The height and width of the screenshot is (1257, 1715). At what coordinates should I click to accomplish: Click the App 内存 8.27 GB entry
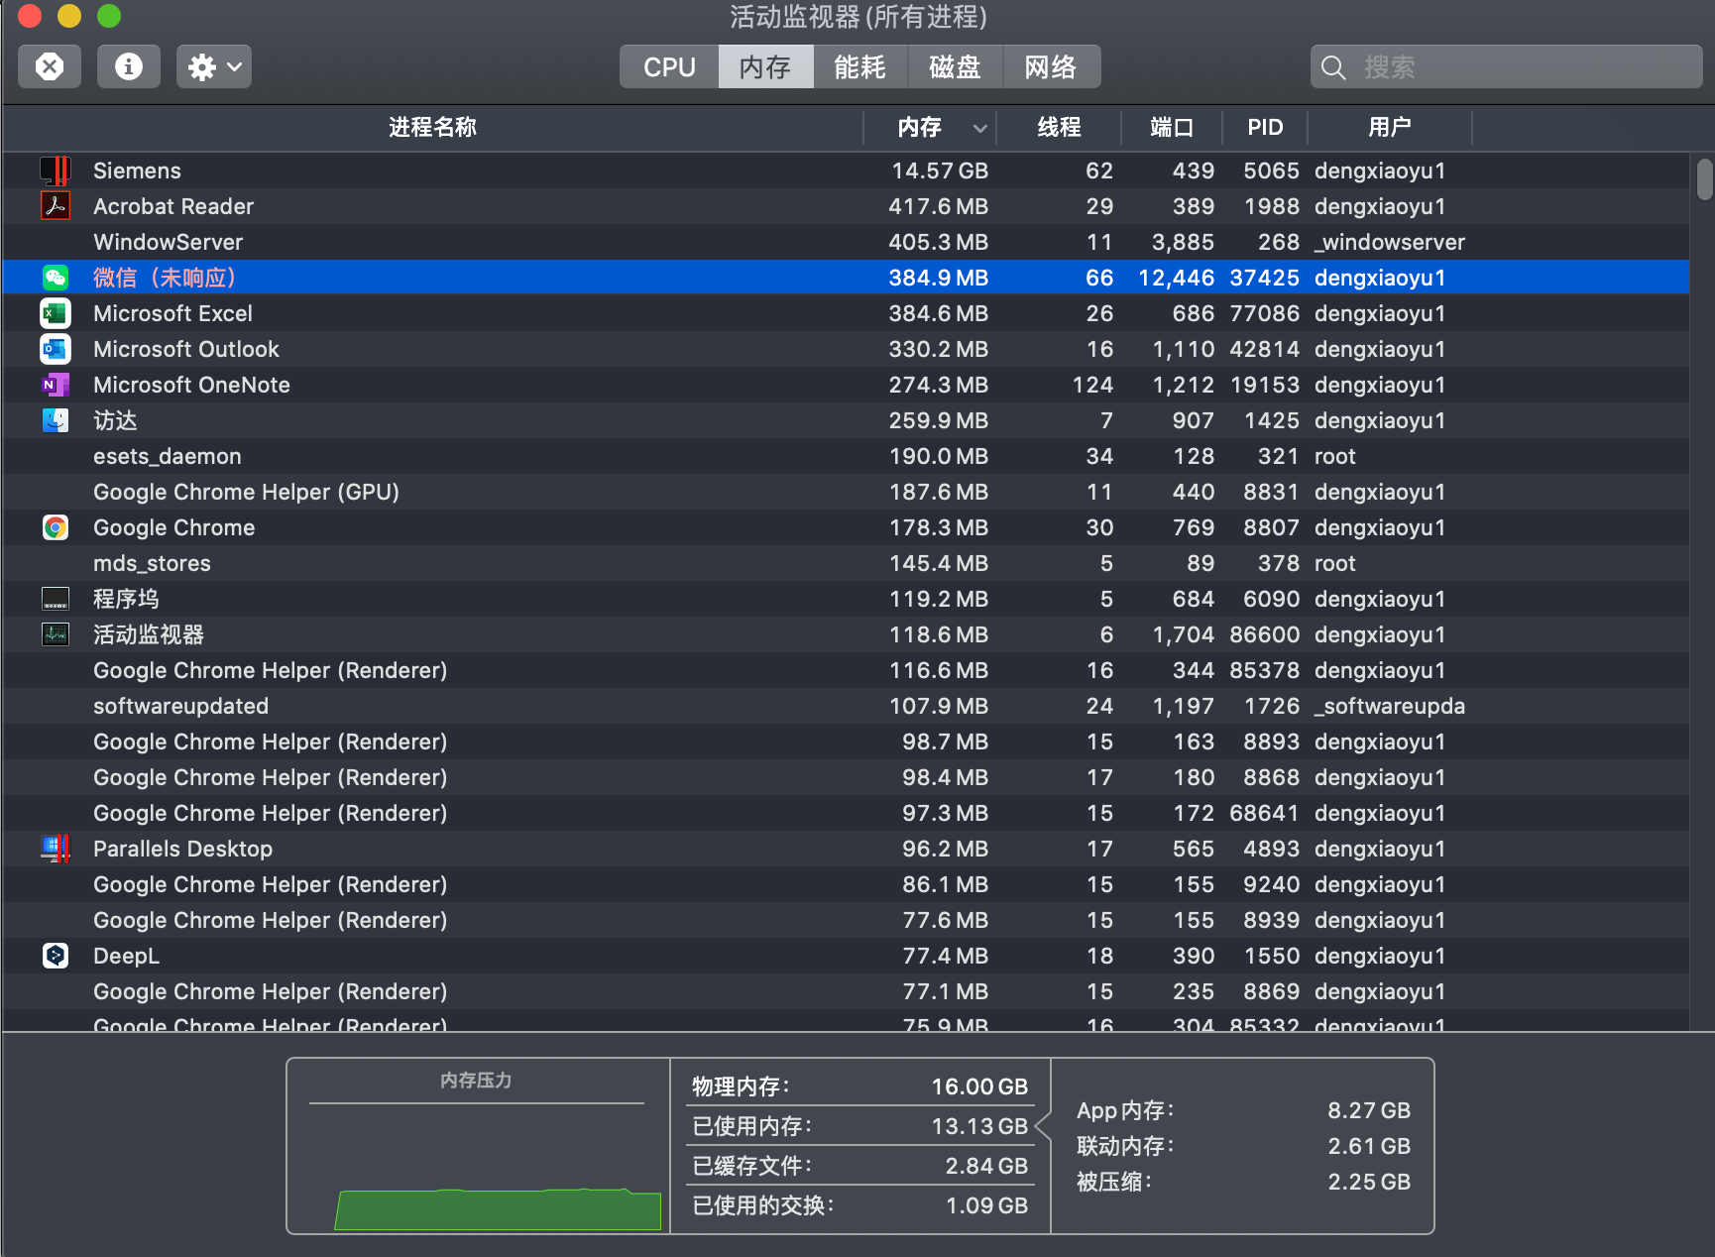1243,1110
